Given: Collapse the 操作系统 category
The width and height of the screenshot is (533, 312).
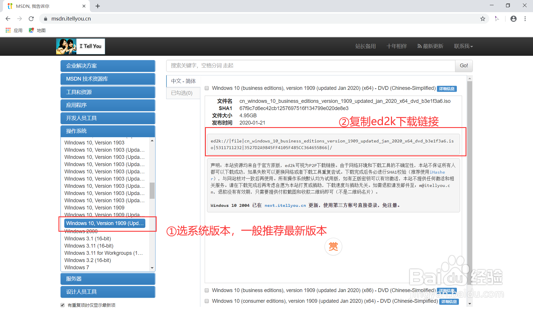Looking at the screenshot, I should [108, 131].
